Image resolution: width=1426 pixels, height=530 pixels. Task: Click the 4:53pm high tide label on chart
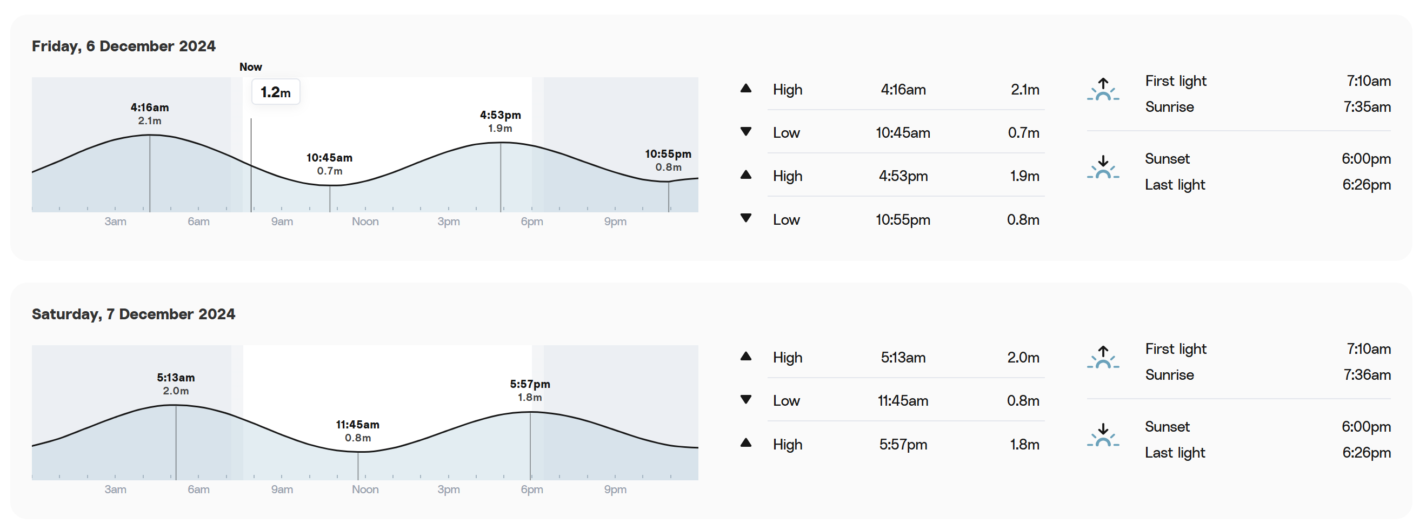pos(501,121)
